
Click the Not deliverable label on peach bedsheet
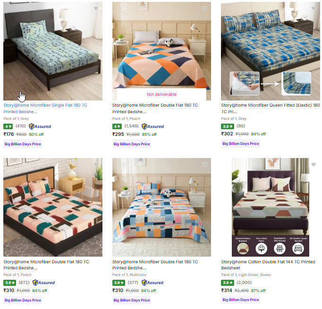[161, 94]
